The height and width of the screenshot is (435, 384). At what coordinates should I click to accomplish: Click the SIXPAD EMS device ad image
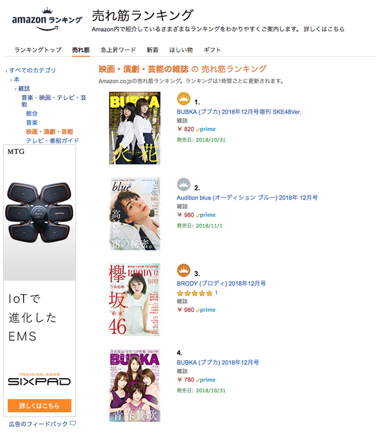[x=39, y=212]
